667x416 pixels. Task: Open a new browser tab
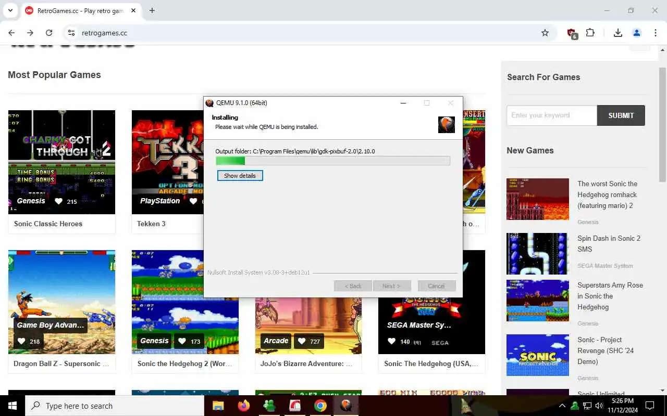coord(152,10)
